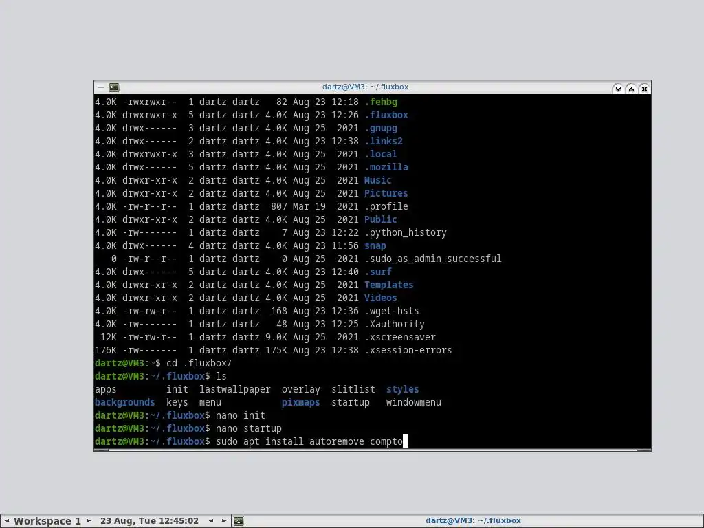The image size is (704, 528).
Task: Click the nano startup command line
Action: click(x=249, y=428)
